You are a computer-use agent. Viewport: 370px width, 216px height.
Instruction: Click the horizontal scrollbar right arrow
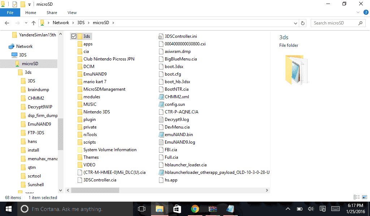pos(267,190)
